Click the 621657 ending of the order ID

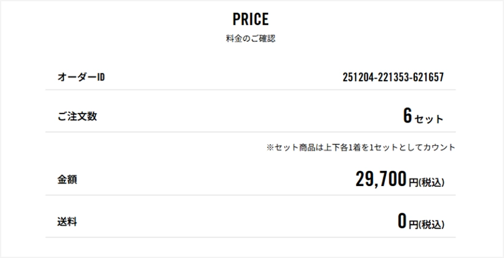pos(429,77)
